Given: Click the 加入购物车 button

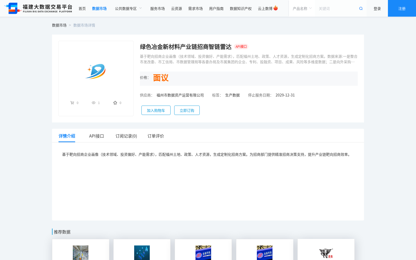Looking at the screenshot, I should (156, 110).
